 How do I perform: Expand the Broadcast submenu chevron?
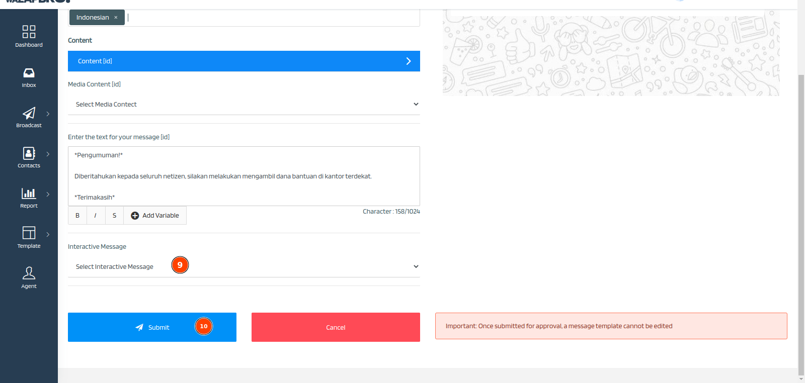coord(48,114)
